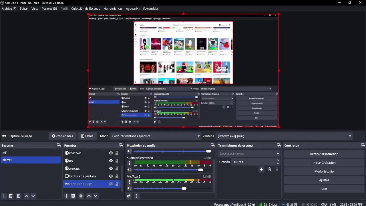Open the Herramientas menu
This screenshot has width=366, height=206.
[x=113, y=9]
